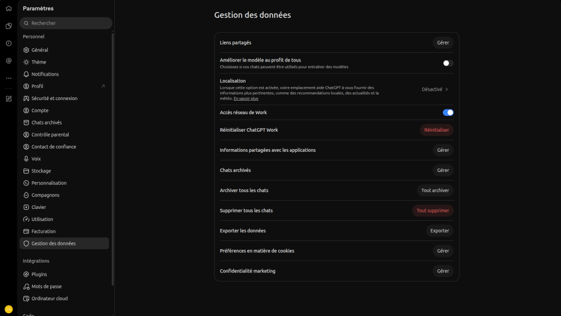Open the more options ellipsis icon
Image resolution: width=561 pixels, height=316 pixels.
[9, 78]
